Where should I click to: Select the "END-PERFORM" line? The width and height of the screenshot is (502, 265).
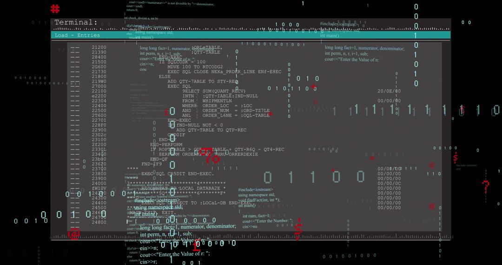pyautogui.click(x=166, y=144)
